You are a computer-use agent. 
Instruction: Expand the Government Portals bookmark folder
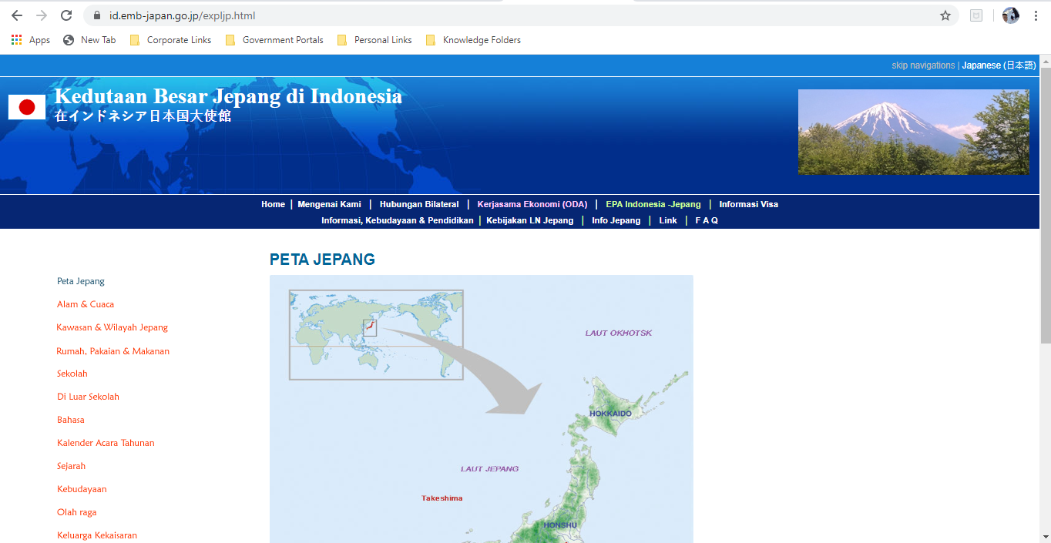tap(274, 40)
